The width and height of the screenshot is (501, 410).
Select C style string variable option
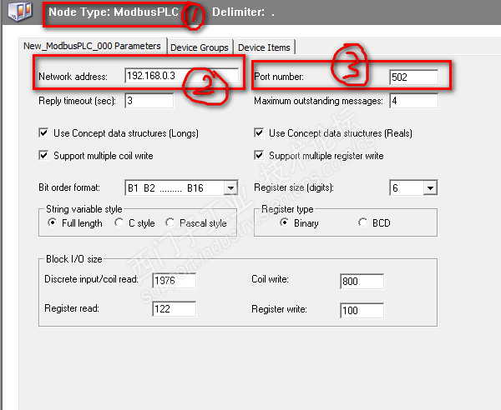coord(119,223)
